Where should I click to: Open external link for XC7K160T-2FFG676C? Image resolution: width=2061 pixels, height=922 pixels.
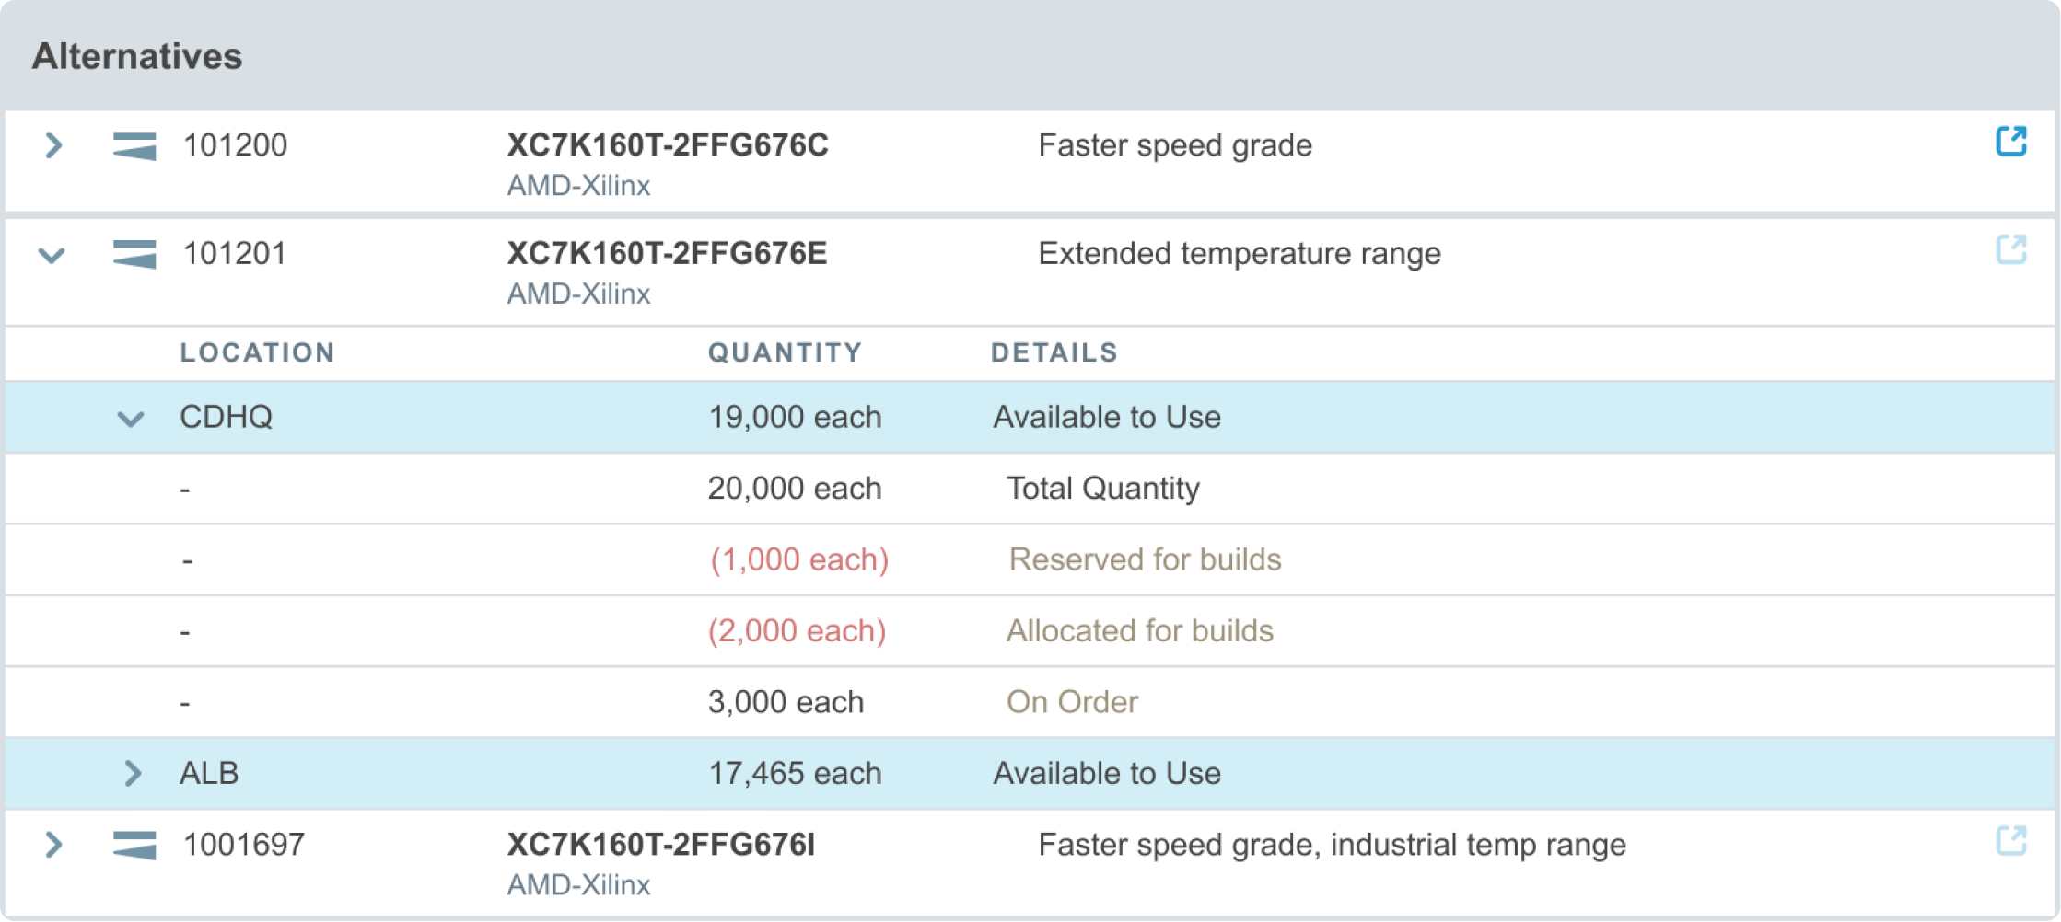[x=2010, y=142]
